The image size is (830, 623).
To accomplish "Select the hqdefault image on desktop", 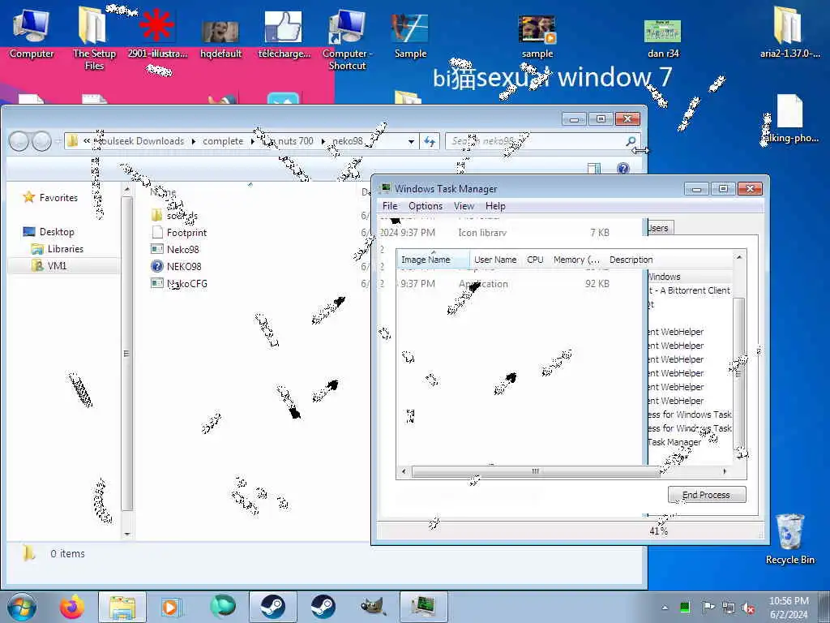I will point(220,37).
